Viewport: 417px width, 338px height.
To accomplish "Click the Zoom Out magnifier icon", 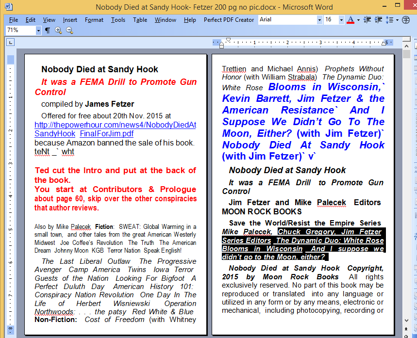I will 69,30.
